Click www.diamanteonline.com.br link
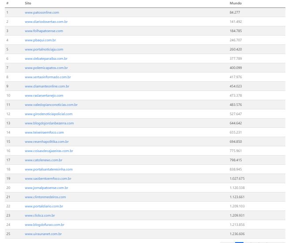This screenshot has height=243, width=307. pos(47,86)
